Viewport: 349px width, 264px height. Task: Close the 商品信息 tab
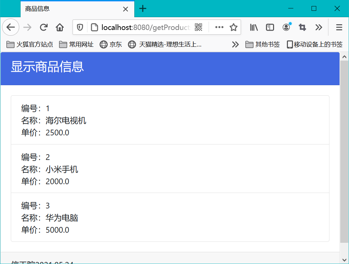point(126,9)
